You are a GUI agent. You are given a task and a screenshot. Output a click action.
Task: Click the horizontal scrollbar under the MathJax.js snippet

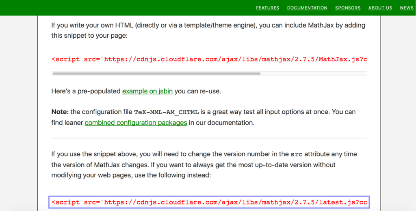[156, 74]
